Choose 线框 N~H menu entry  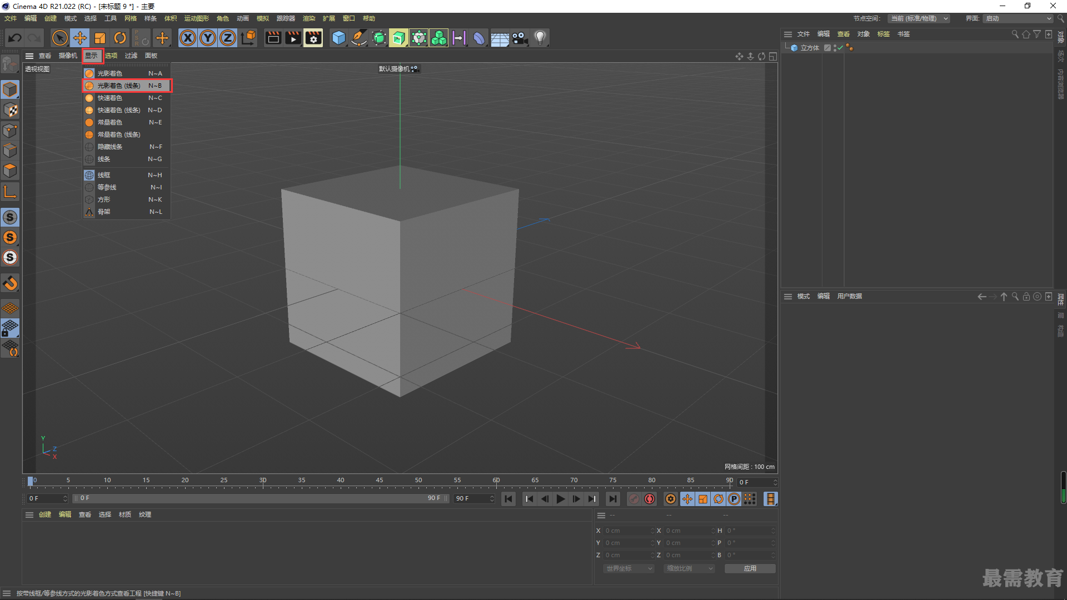pos(126,175)
